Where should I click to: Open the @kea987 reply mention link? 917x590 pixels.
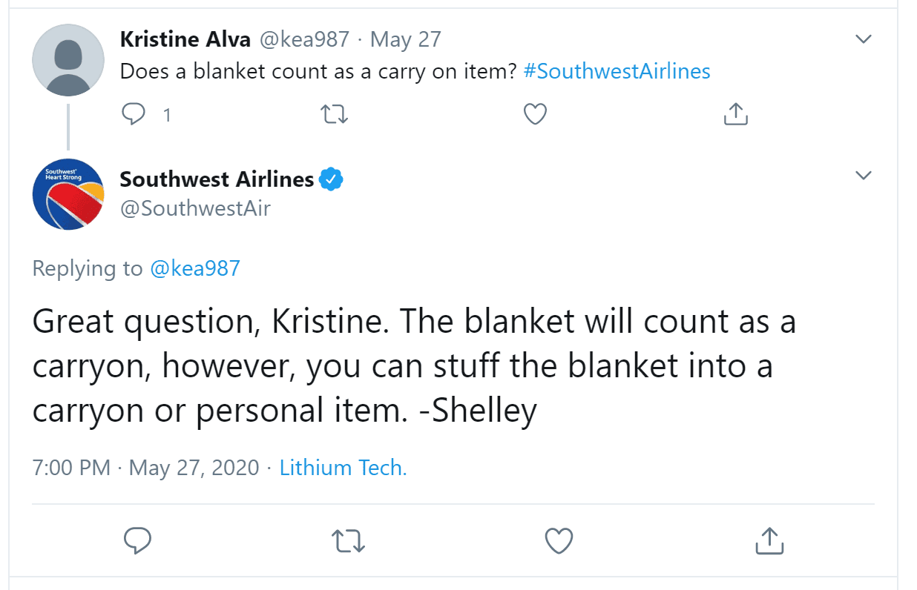click(x=195, y=268)
